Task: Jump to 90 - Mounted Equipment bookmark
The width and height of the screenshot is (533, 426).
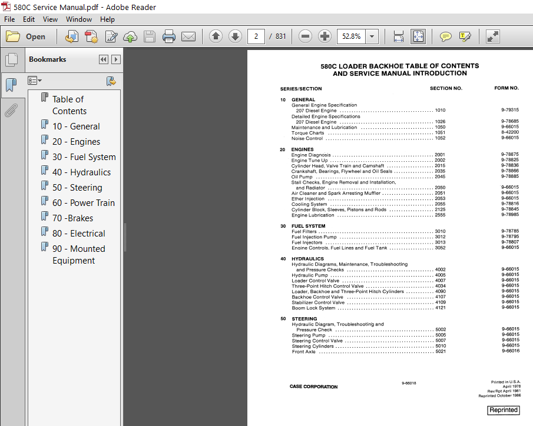Action: tap(78, 254)
